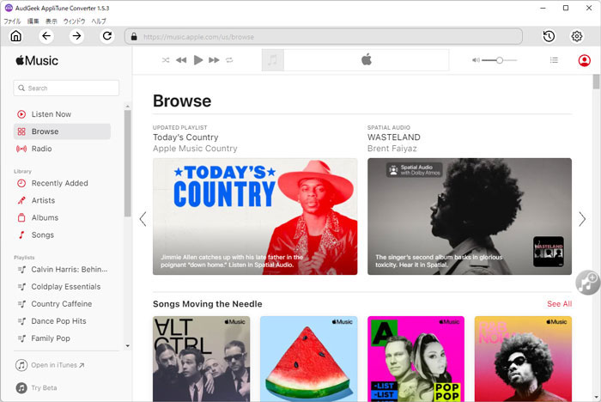The width and height of the screenshot is (601, 402).
Task: Click the now playing music note artwork
Action: pyautogui.click(x=272, y=60)
